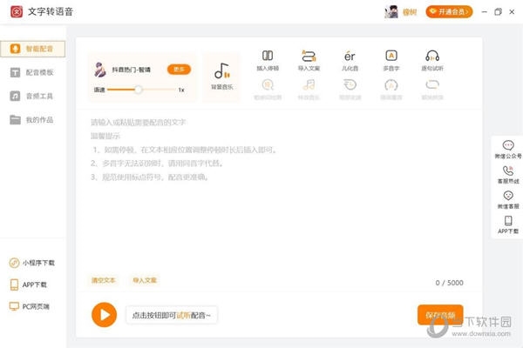Click the user avatar in the title bar
This screenshot has width=523, height=348.
(391, 12)
